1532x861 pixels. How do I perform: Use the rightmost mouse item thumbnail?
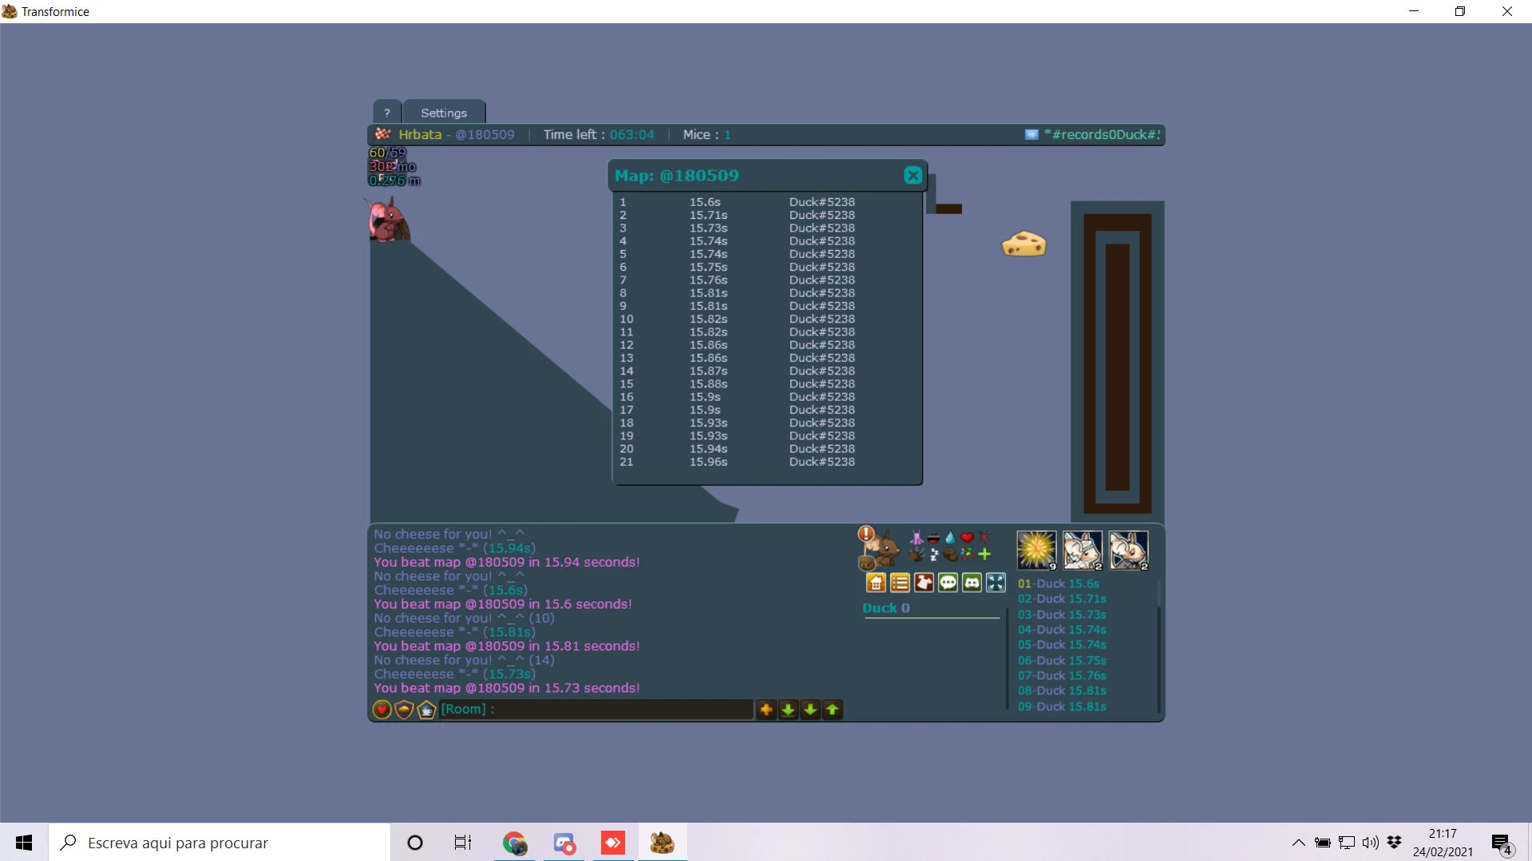pos(1129,550)
